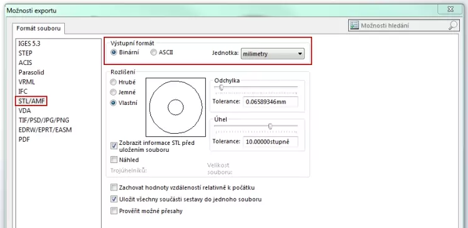Enable the Náhled checkbox
This screenshot has width=468, height=228.
(x=114, y=160)
